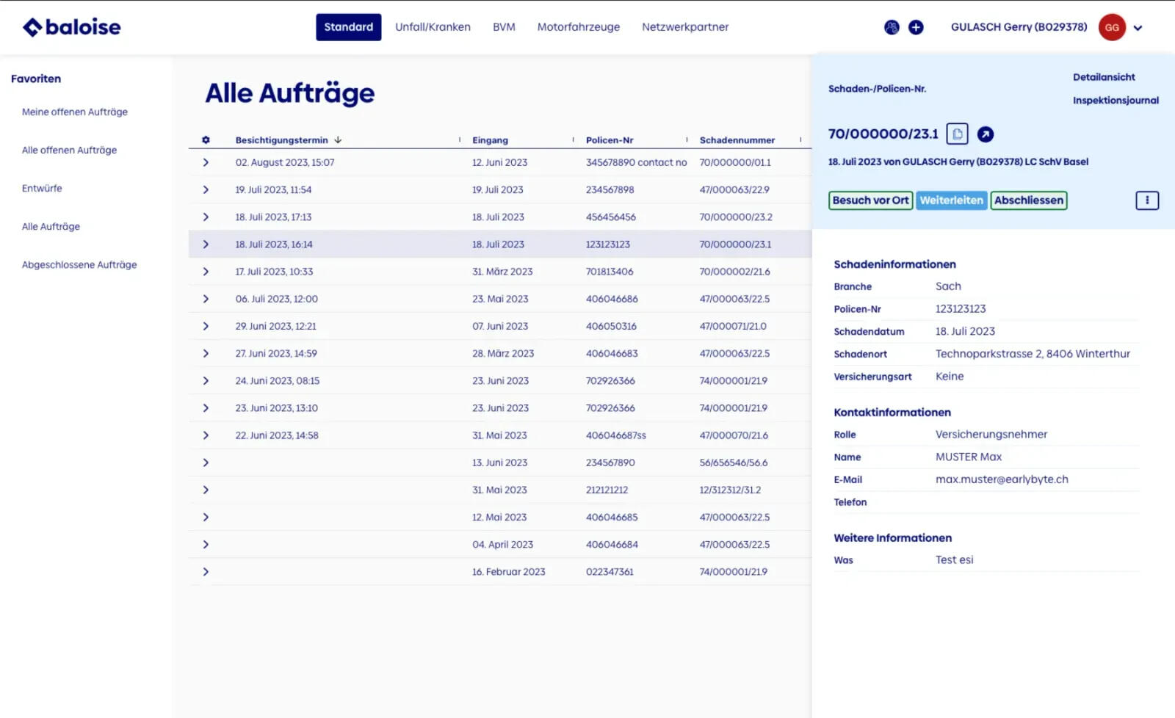Open the three-dot more actions menu
Screen dimensions: 1175x718
point(1146,200)
